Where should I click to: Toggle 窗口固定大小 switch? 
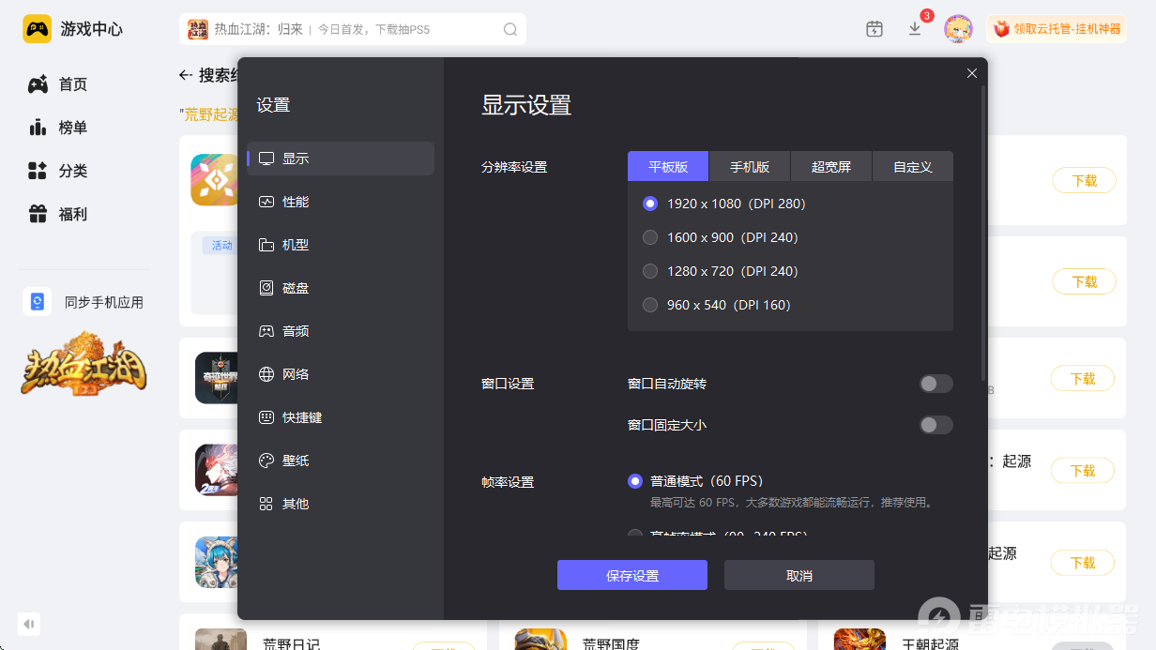(x=935, y=425)
